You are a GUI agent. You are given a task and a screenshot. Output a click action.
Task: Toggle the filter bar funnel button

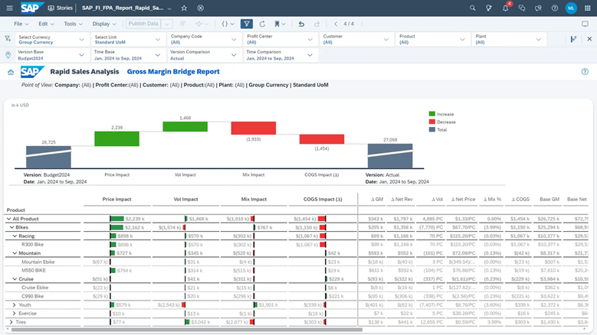[x=246, y=24]
